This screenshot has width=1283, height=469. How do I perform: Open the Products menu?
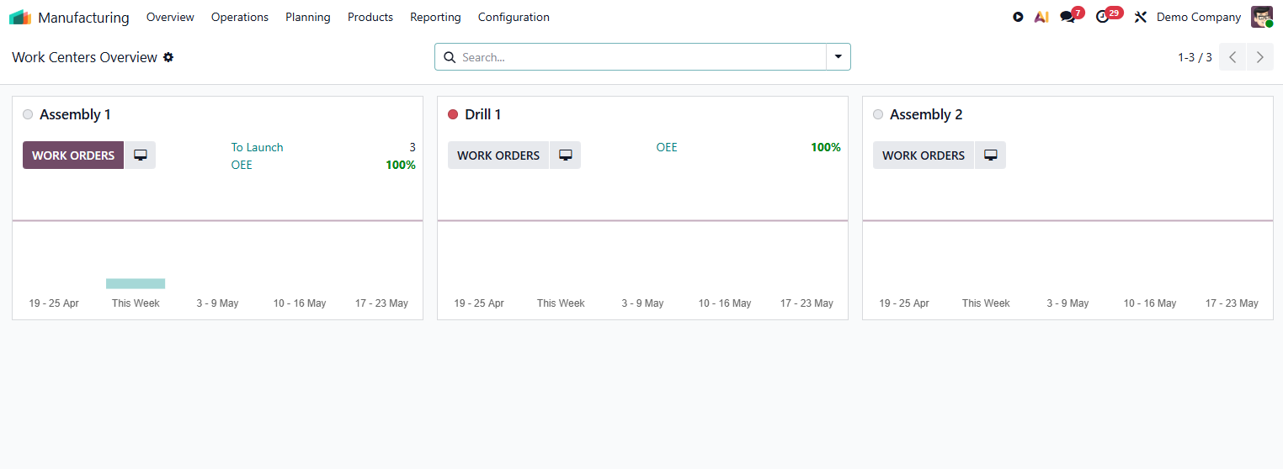(370, 17)
